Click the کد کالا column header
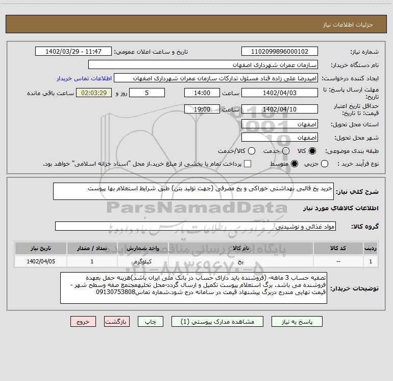This screenshot has width=393, height=381. [338, 249]
